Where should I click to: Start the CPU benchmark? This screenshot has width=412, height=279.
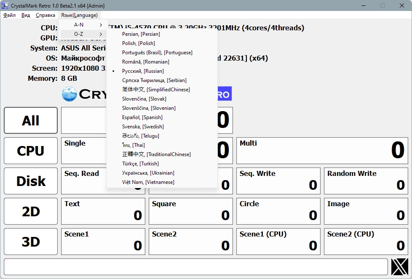[31, 151]
